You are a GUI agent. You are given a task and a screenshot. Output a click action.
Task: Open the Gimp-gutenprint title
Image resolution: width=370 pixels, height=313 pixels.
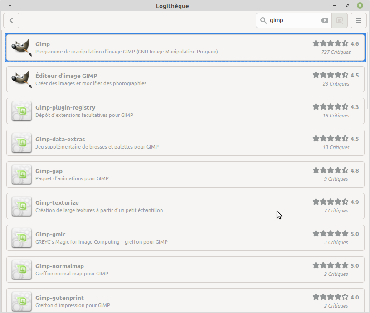(x=60, y=298)
